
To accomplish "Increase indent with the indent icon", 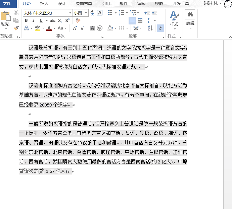I will coord(154,13).
